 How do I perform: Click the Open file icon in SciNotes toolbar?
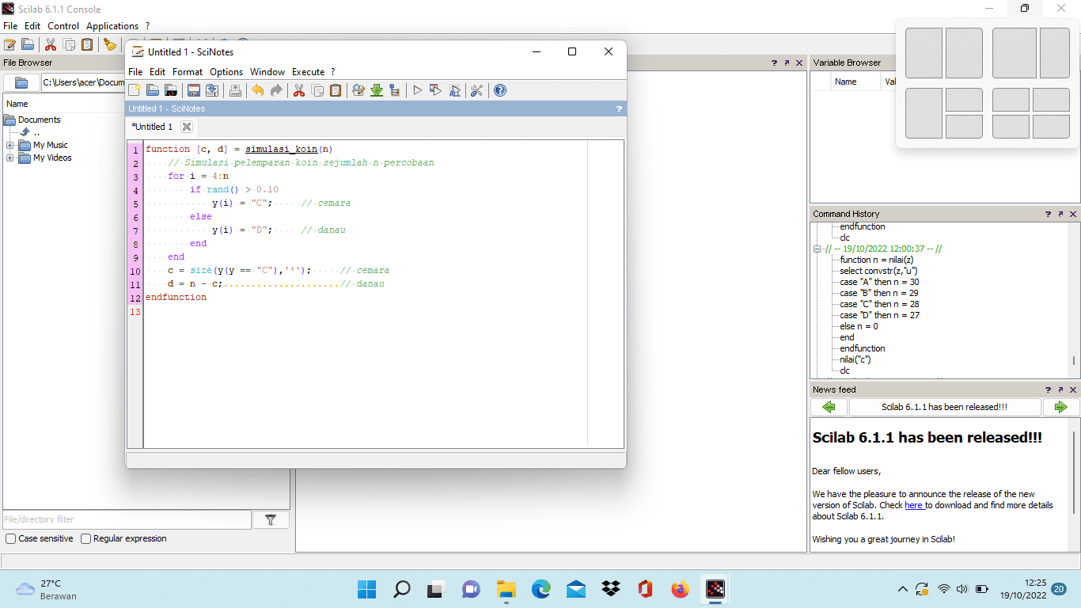[152, 90]
